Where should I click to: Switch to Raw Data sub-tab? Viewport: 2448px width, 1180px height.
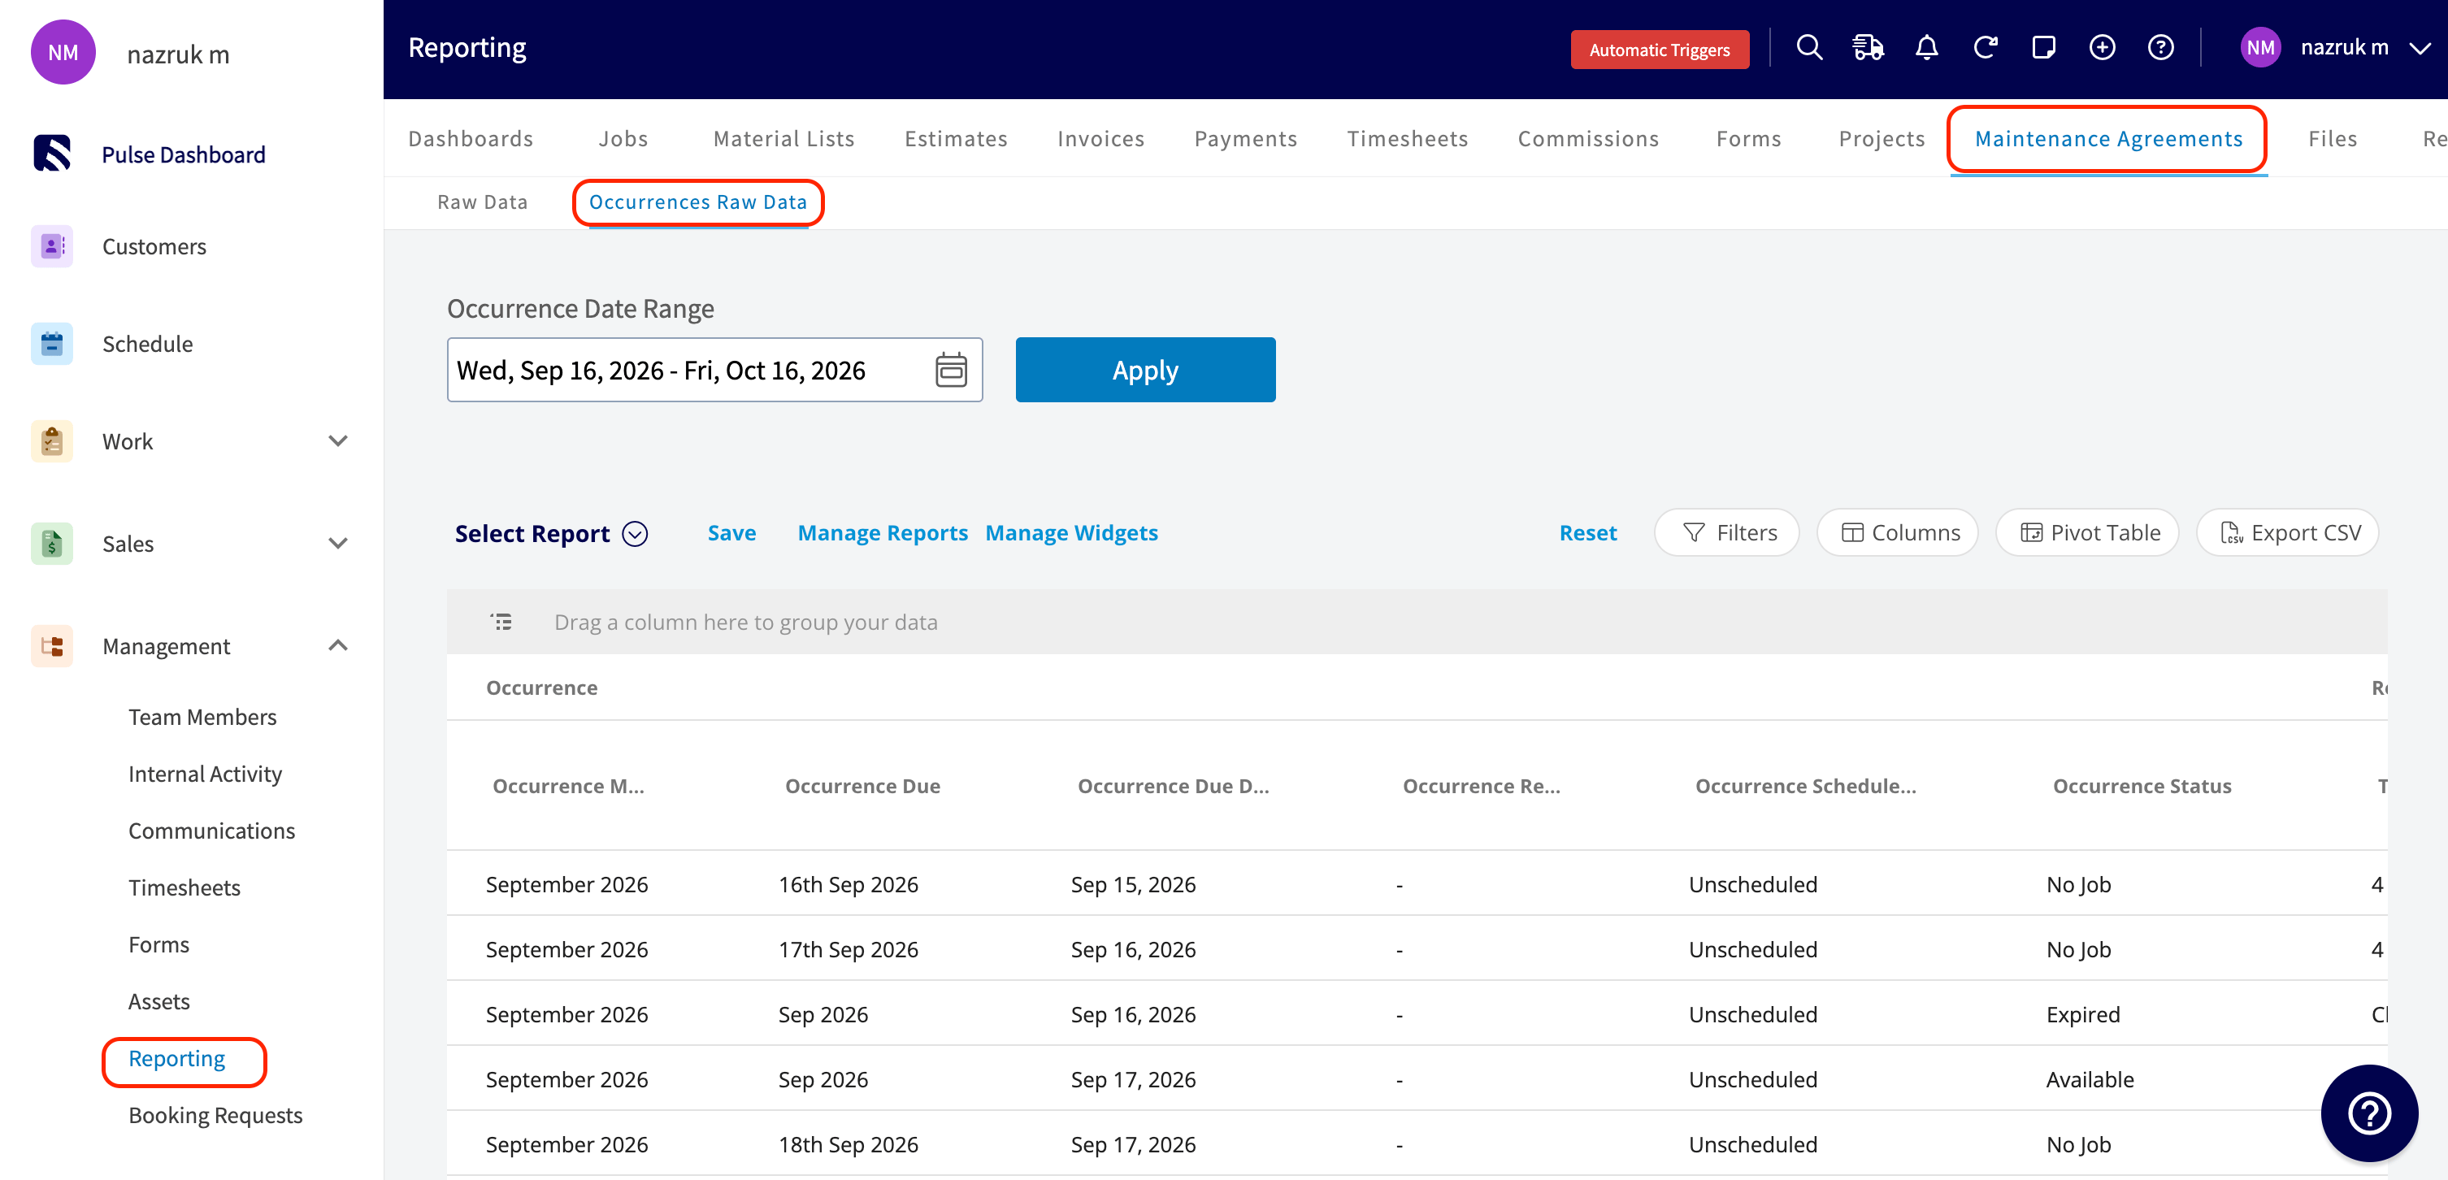[x=482, y=202]
